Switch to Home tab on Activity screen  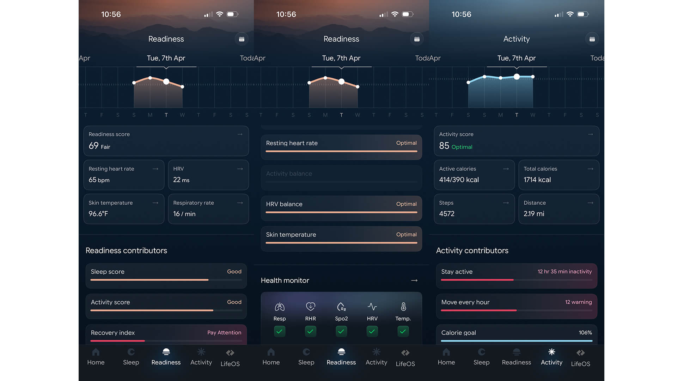tap(446, 357)
